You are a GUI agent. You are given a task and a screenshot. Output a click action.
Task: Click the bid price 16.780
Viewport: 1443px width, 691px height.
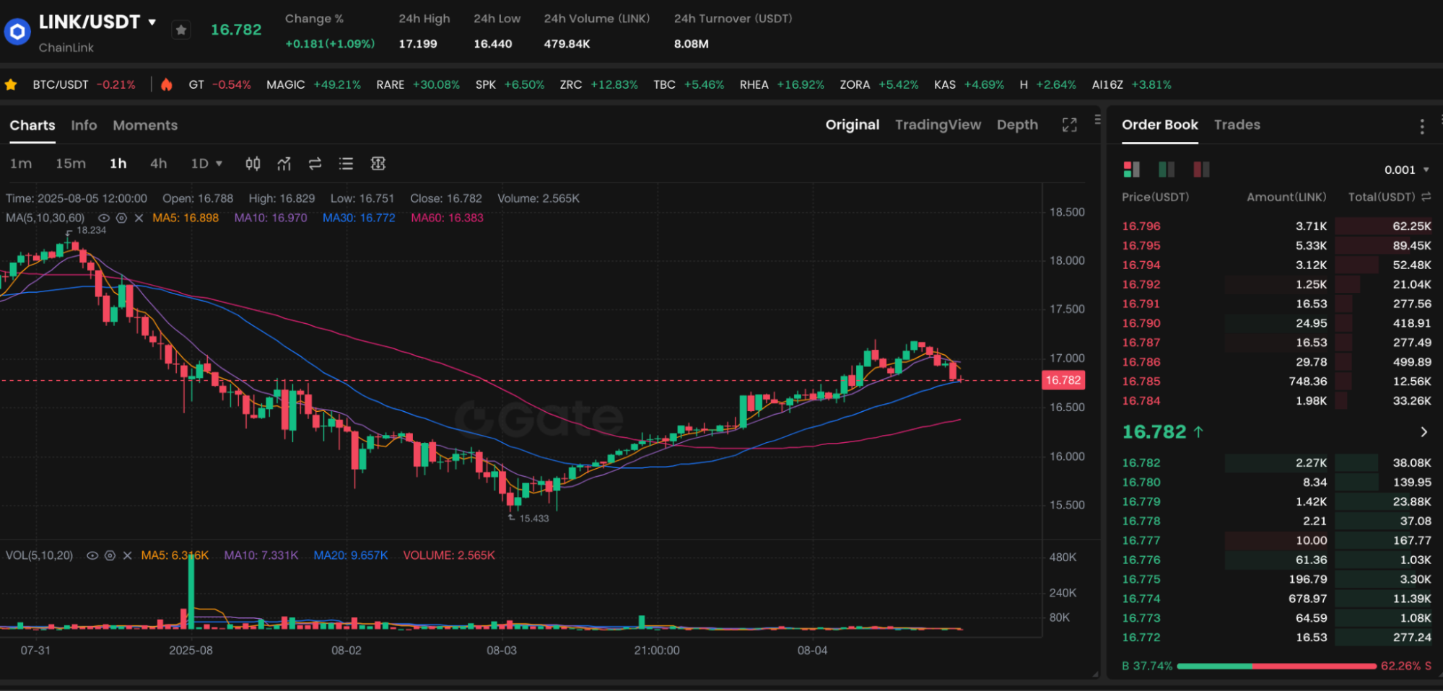pos(1141,482)
